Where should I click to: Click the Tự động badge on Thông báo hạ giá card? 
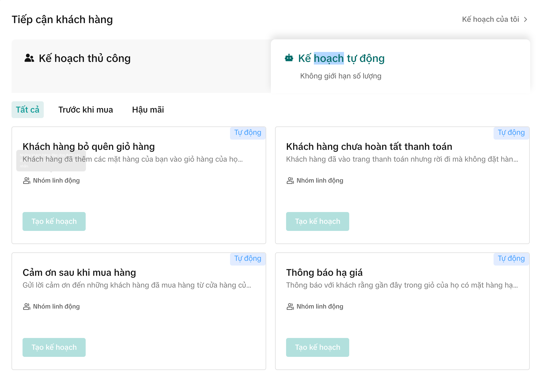[x=511, y=259]
